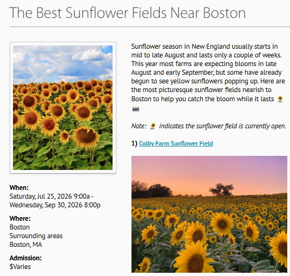Click the sunflower emoji in the Note line
This screenshot has width=290, height=276.
[x=153, y=126]
